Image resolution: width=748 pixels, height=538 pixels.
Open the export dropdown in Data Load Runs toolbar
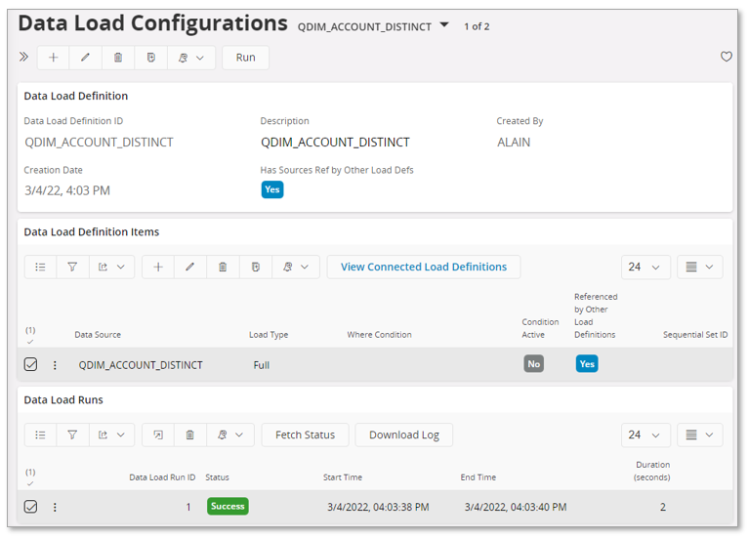111,435
